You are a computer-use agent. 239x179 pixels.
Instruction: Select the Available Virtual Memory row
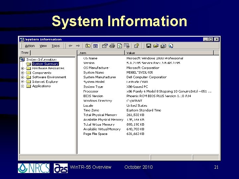148,129
